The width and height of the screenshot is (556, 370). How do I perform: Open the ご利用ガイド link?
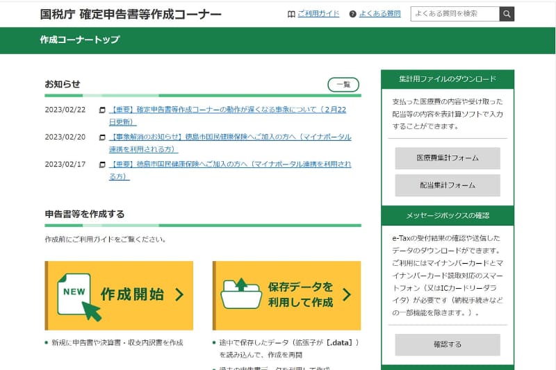[x=318, y=14]
